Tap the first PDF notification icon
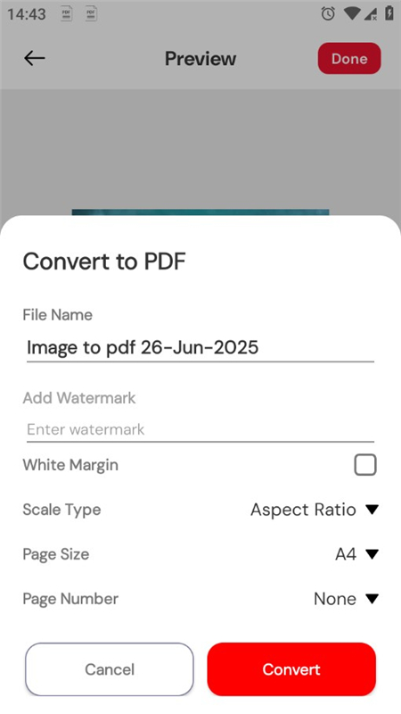This screenshot has width=401, height=714. tap(66, 14)
